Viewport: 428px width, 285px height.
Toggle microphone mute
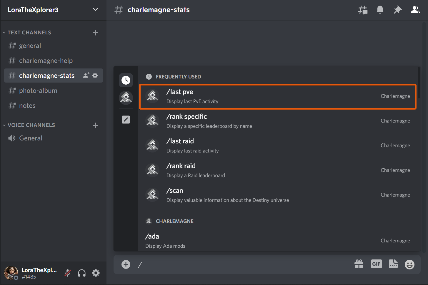(x=68, y=273)
